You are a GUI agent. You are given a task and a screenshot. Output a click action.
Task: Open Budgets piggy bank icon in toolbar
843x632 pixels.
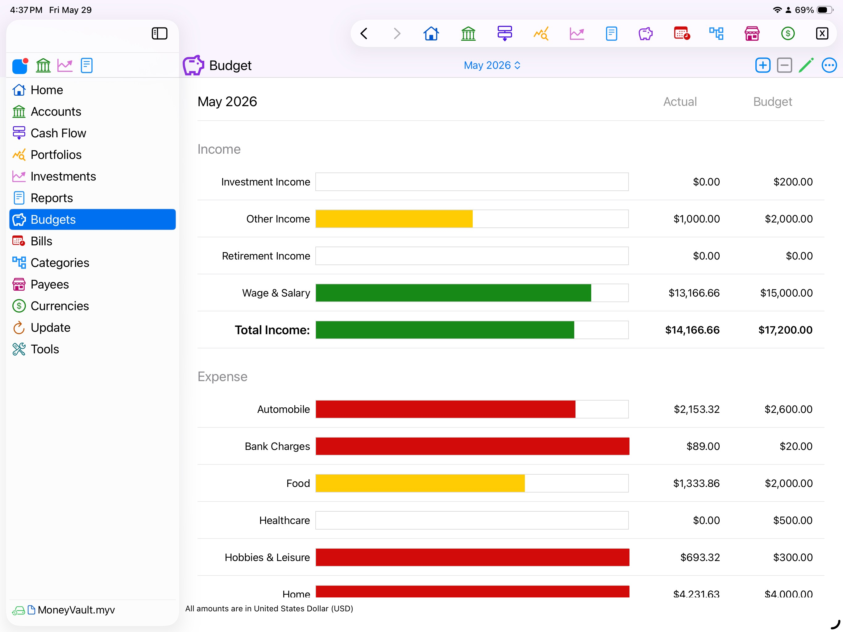(645, 34)
